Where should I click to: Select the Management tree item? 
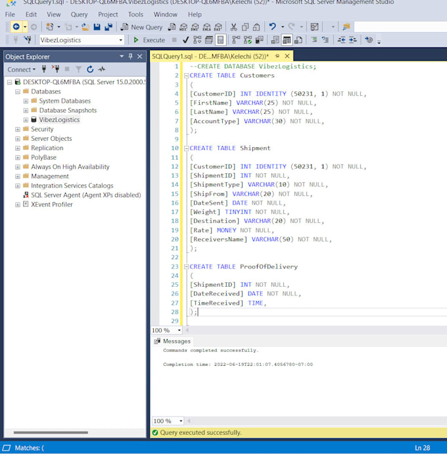pos(50,176)
